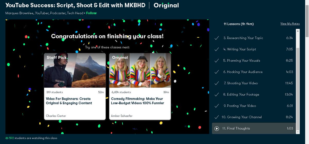Viewport: 309px width, 144px height.
Task: Click the 52m class length label
Action: tap(101, 92)
